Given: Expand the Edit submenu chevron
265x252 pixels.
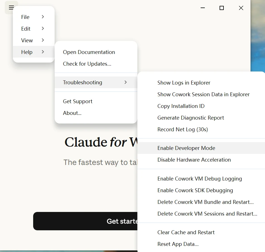Looking at the screenshot, I should [43, 28].
